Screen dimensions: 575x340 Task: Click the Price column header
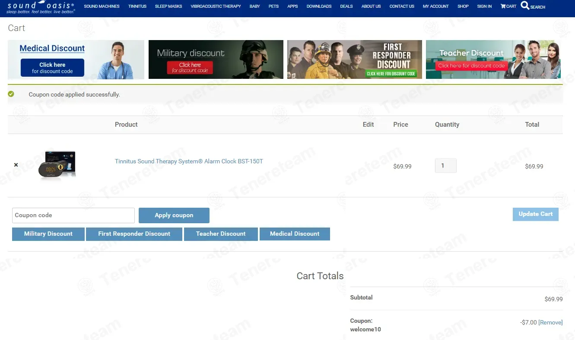(x=400, y=125)
